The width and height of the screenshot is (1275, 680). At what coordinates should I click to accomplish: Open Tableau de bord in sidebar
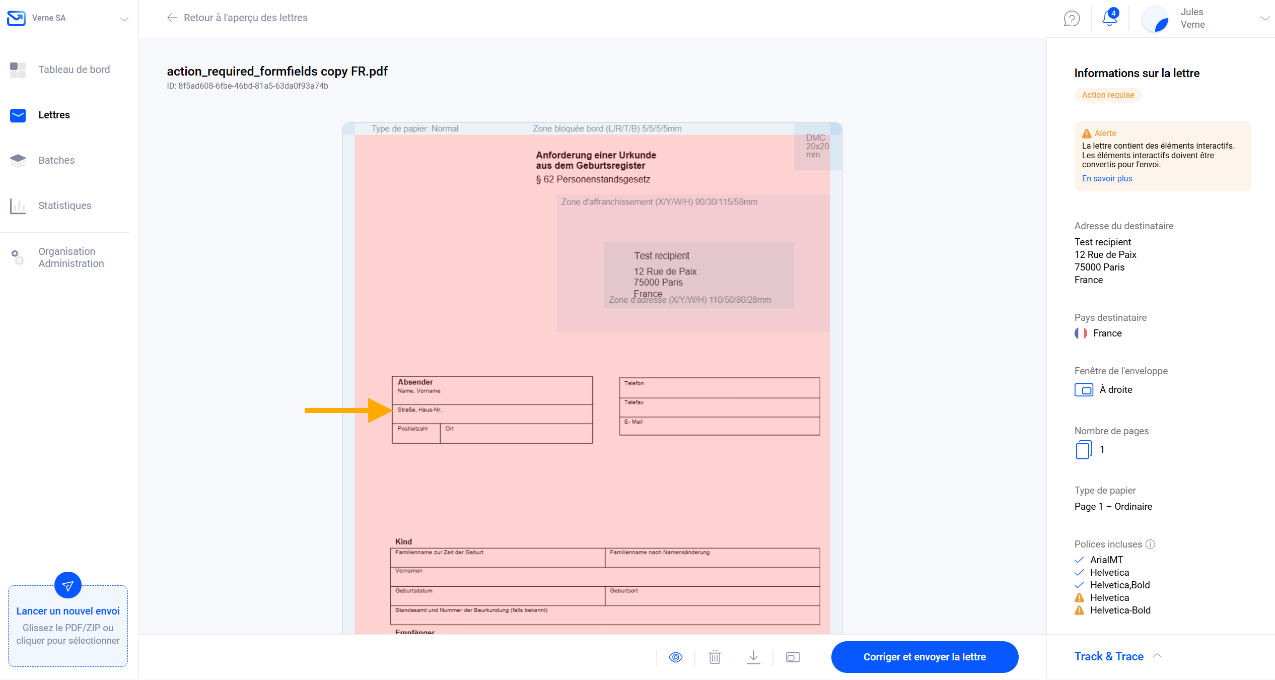[74, 70]
